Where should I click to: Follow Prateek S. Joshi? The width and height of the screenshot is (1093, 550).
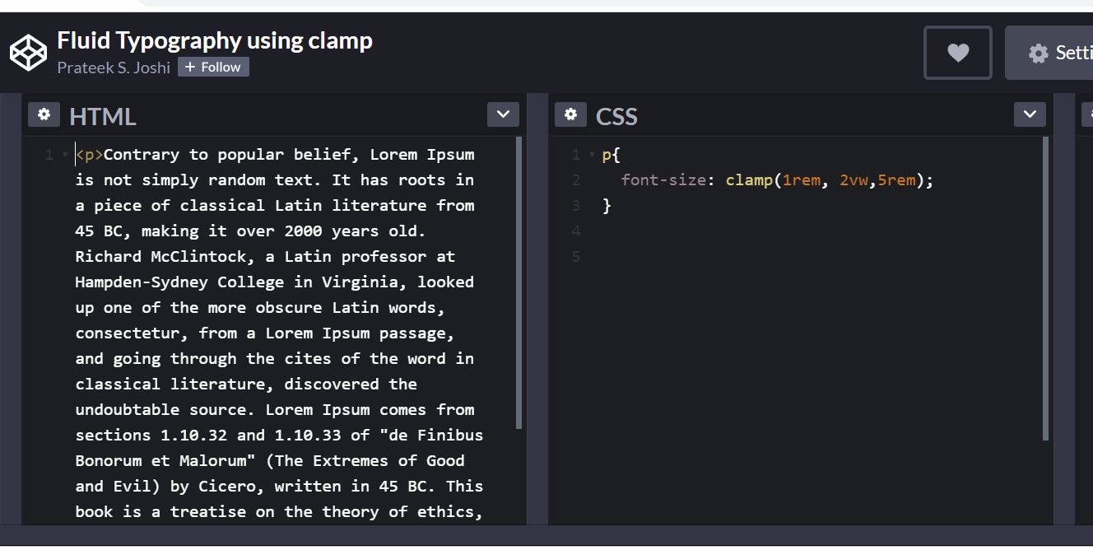tap(213, 67)
